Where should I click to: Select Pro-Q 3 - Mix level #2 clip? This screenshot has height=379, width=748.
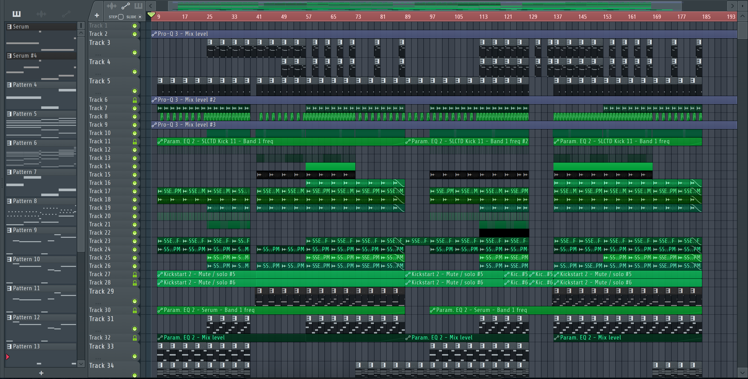click(x=444, y=100)
